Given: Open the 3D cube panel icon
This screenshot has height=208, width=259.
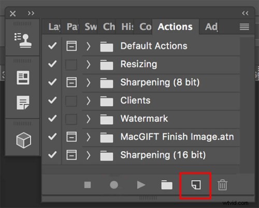Looking at the screenshot, I should [24, 140].
